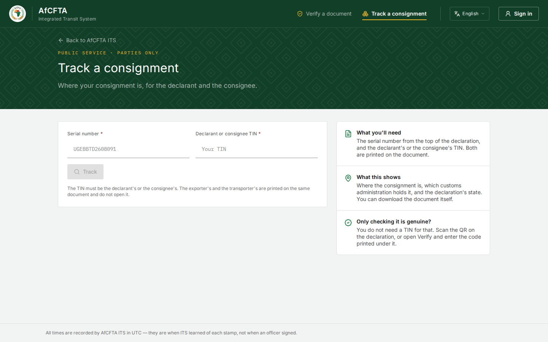548x342 pixels.
Task: Click the What you'll need heading
Action: pos(379,133)
